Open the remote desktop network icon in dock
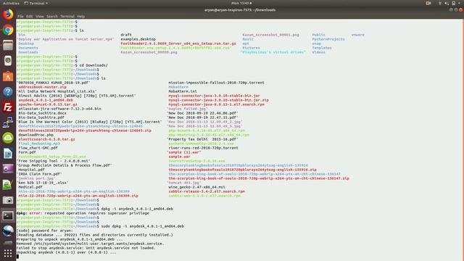Screen dimensions: 464x261 pyautogui.click(x=8, y=123)
